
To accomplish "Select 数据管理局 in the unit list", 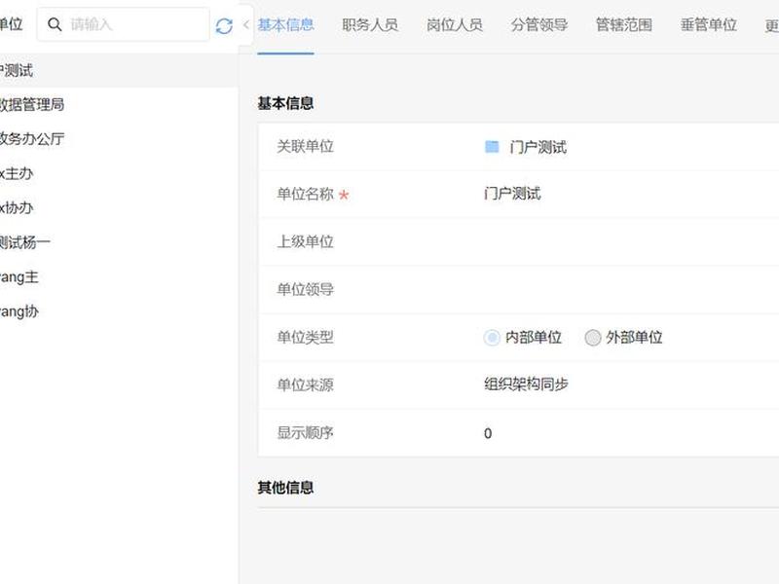I will pos(119,105).
